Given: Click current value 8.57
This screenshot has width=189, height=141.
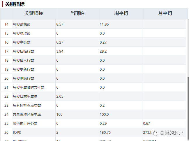Looking at the screenshot, I should coord(60,24).
